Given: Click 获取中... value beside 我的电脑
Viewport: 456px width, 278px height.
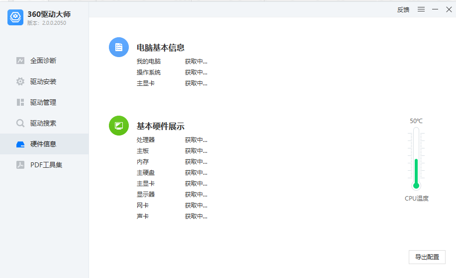Looking at the screenshot, I should (x=196, y=61).
